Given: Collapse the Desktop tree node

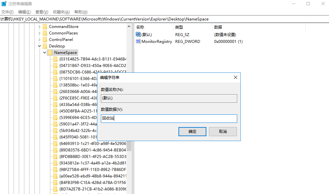Looking at the screenshot, I should (40, 46).
